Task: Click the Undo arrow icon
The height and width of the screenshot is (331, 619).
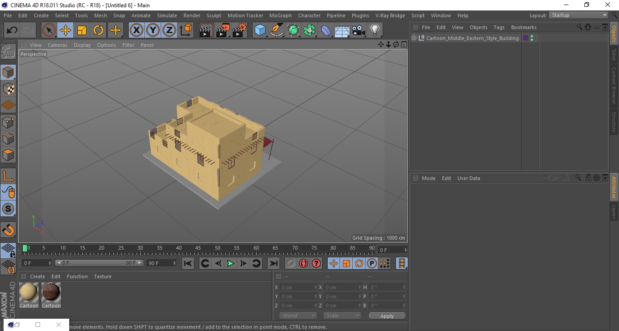Action: click(x=12, y=30)
